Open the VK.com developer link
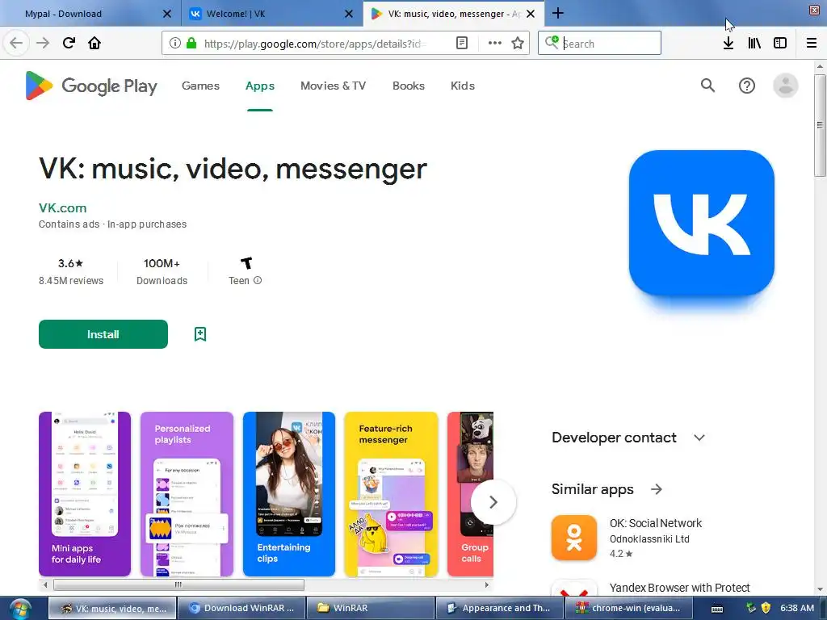 tap(62, 207)
